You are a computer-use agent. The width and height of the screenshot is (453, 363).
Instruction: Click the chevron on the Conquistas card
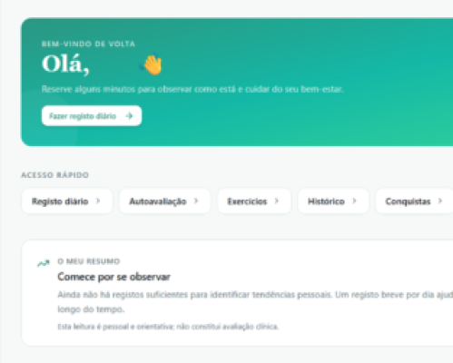pos(440,201)
